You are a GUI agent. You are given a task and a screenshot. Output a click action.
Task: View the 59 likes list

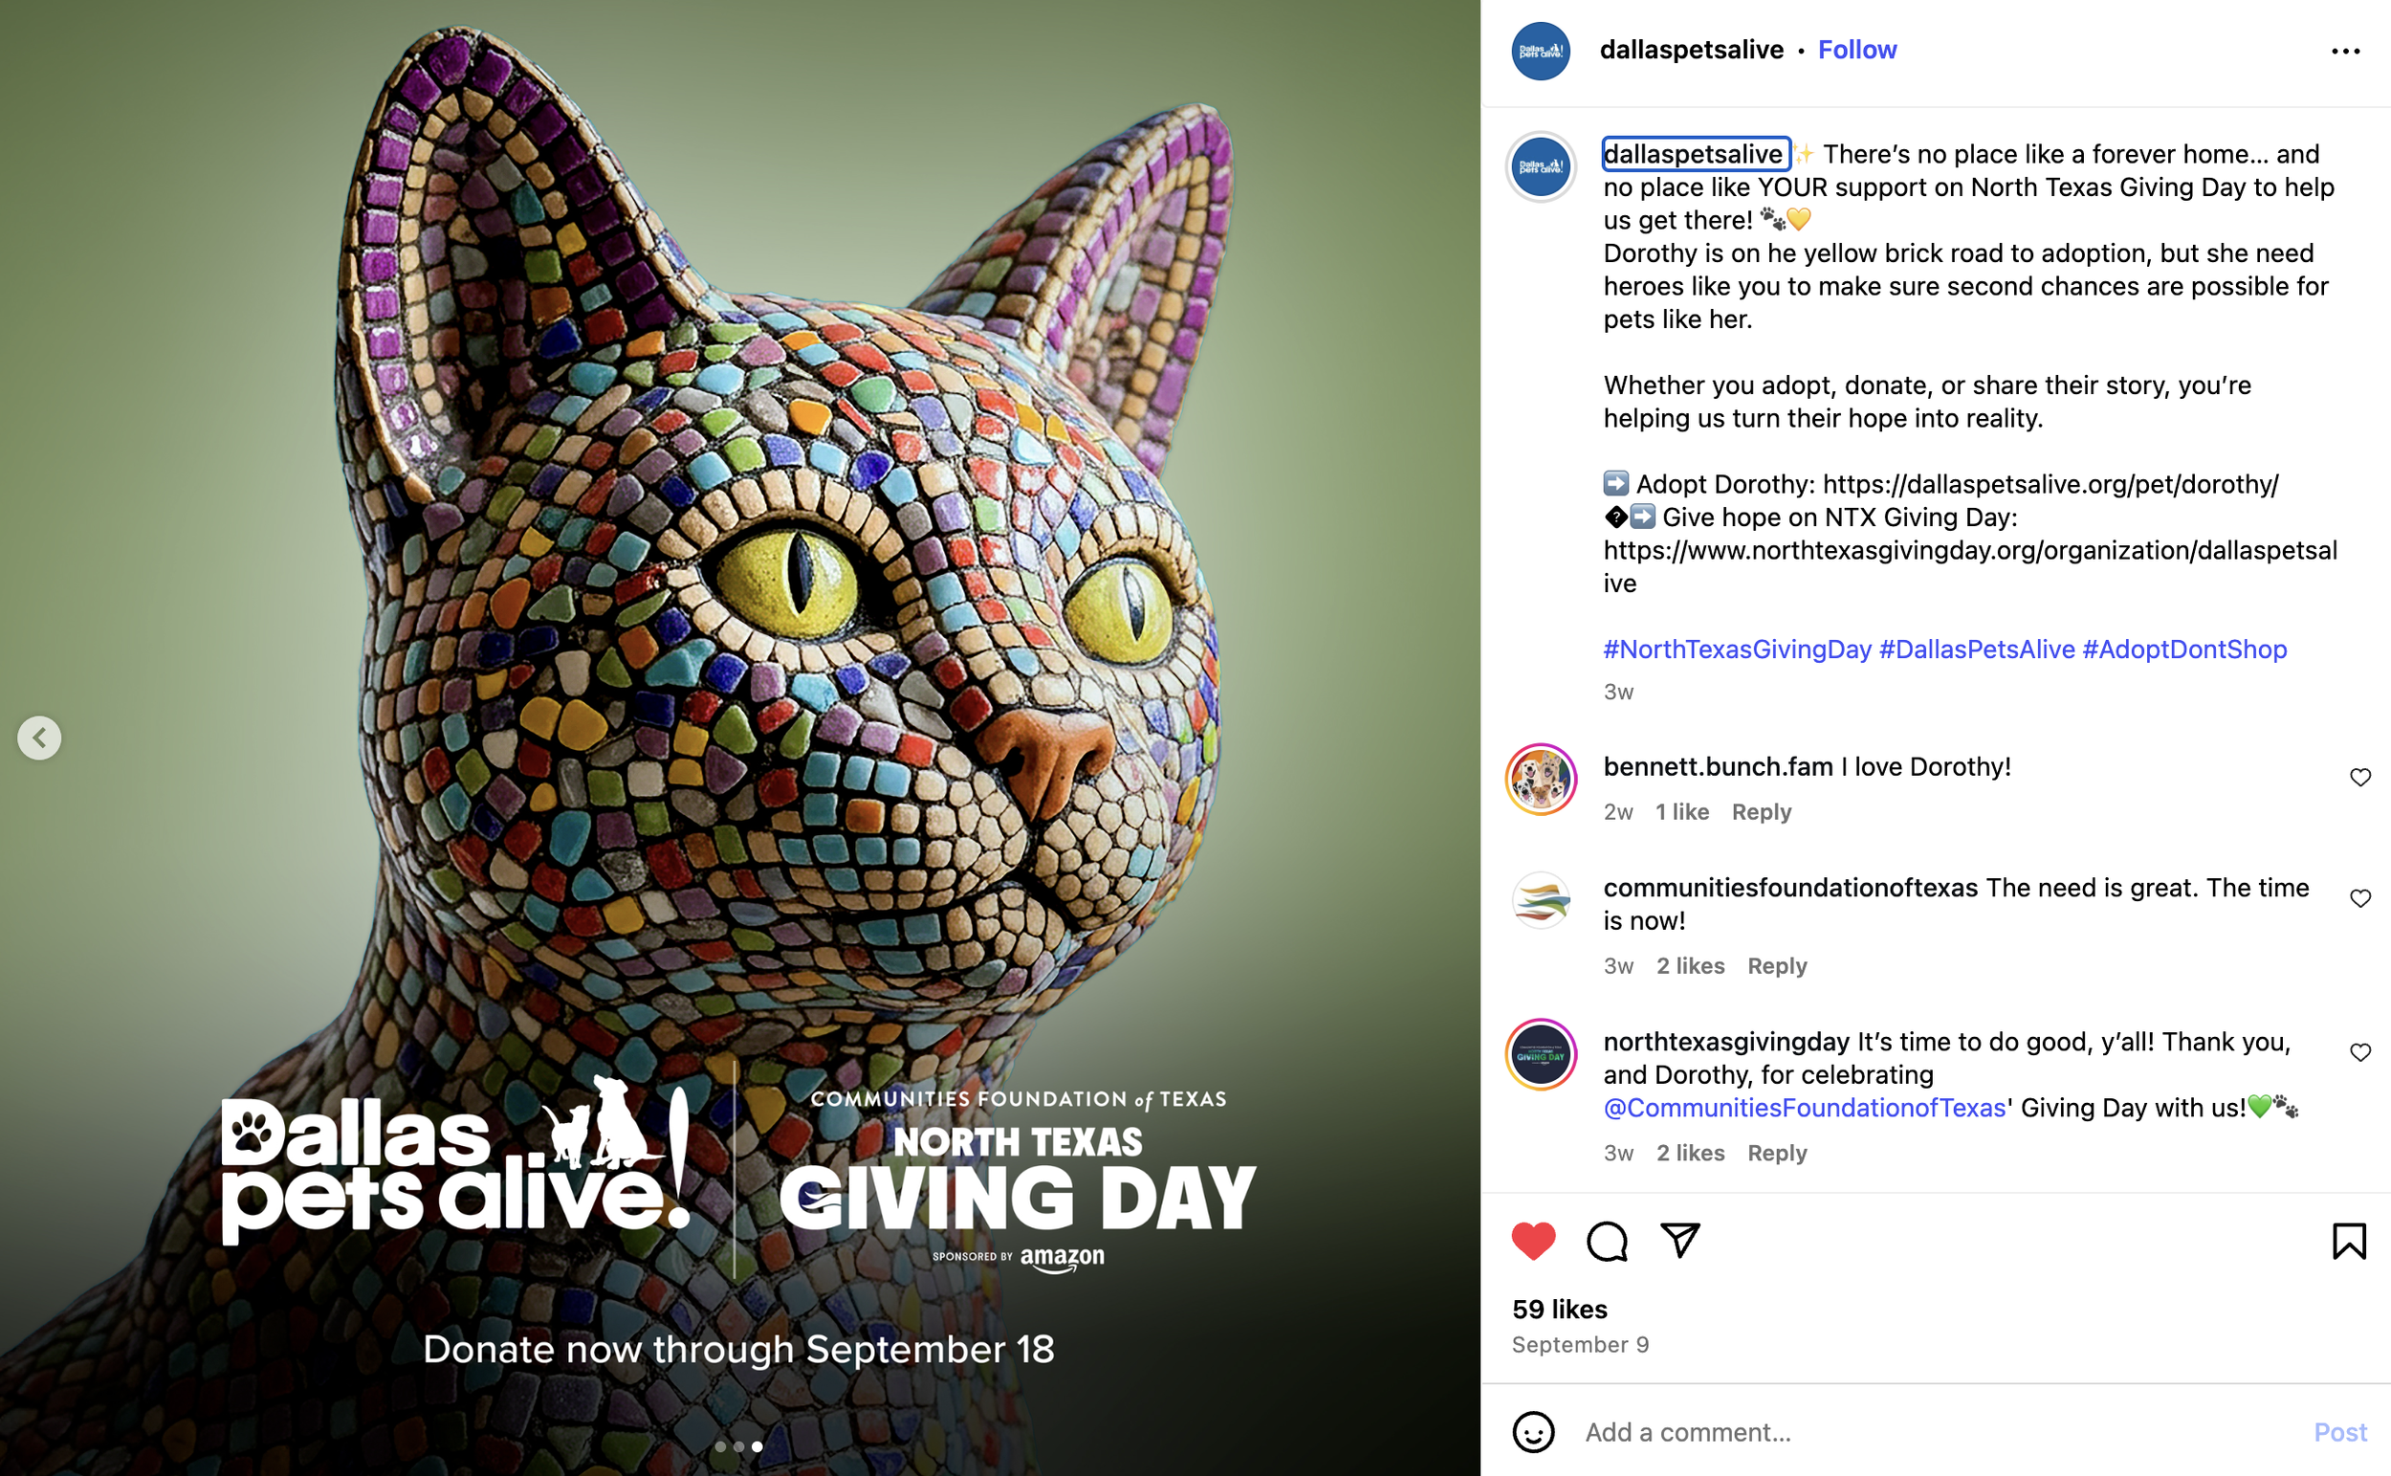coord(1560,1309)
